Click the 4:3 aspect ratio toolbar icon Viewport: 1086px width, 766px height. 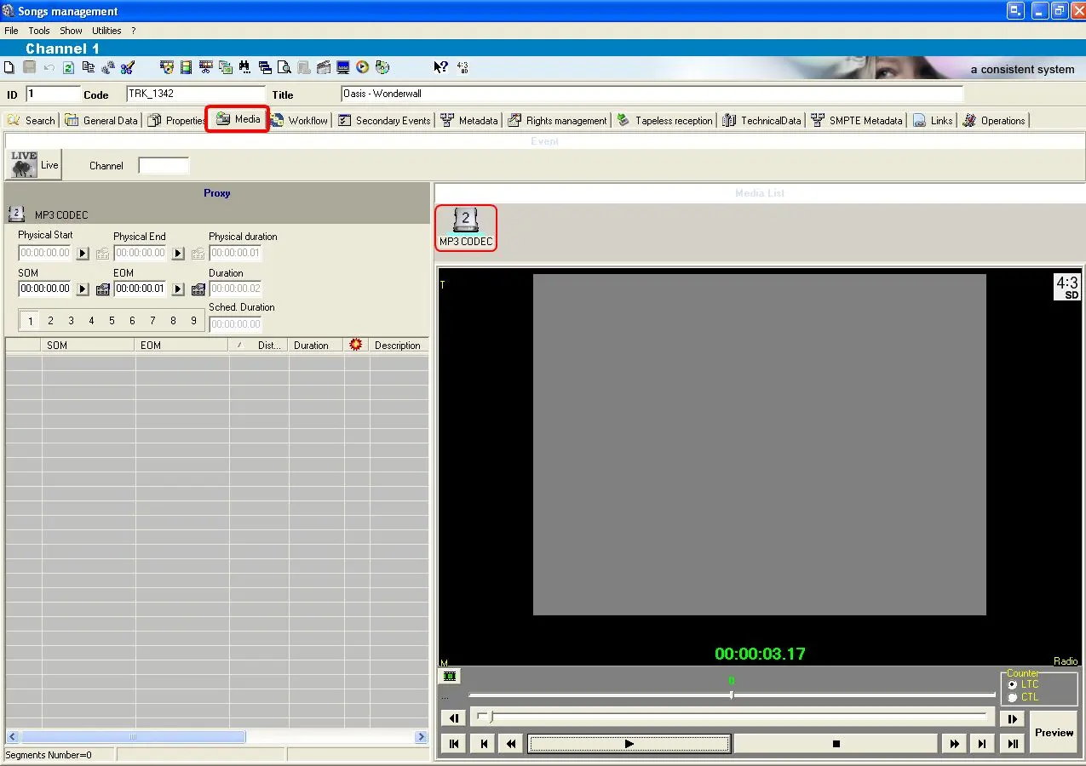click(463, 67)
